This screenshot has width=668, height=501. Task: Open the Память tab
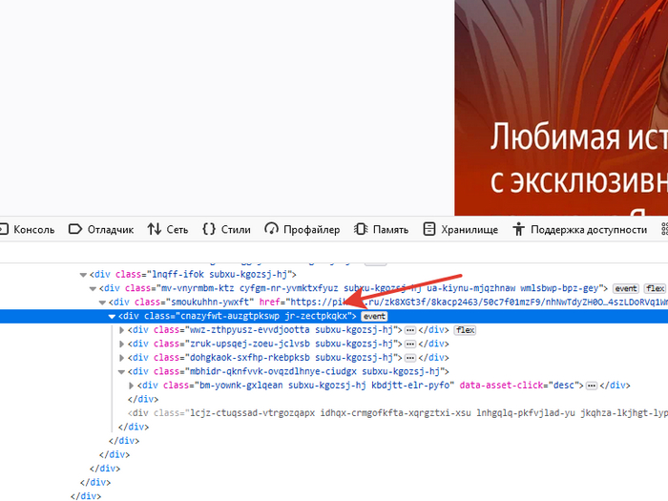(x=381, y=230)
